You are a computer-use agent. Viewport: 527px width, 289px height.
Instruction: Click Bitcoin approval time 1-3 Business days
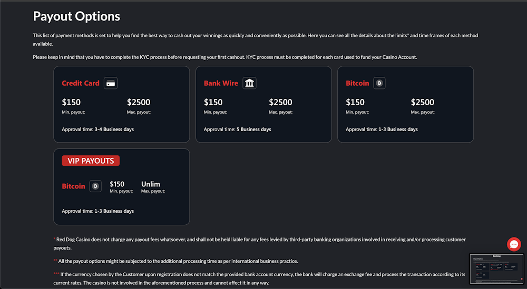[x=398, y=129]
